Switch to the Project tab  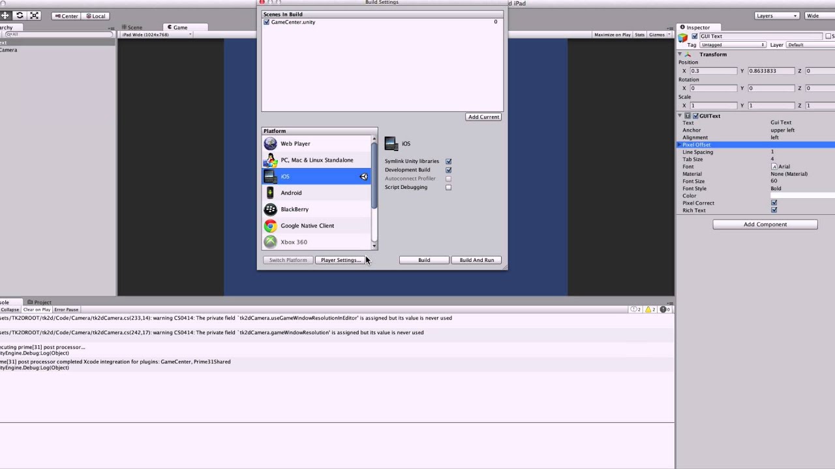click(40, 302)
